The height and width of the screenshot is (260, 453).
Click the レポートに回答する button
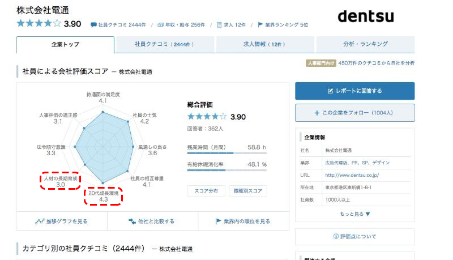pos(355,91)
